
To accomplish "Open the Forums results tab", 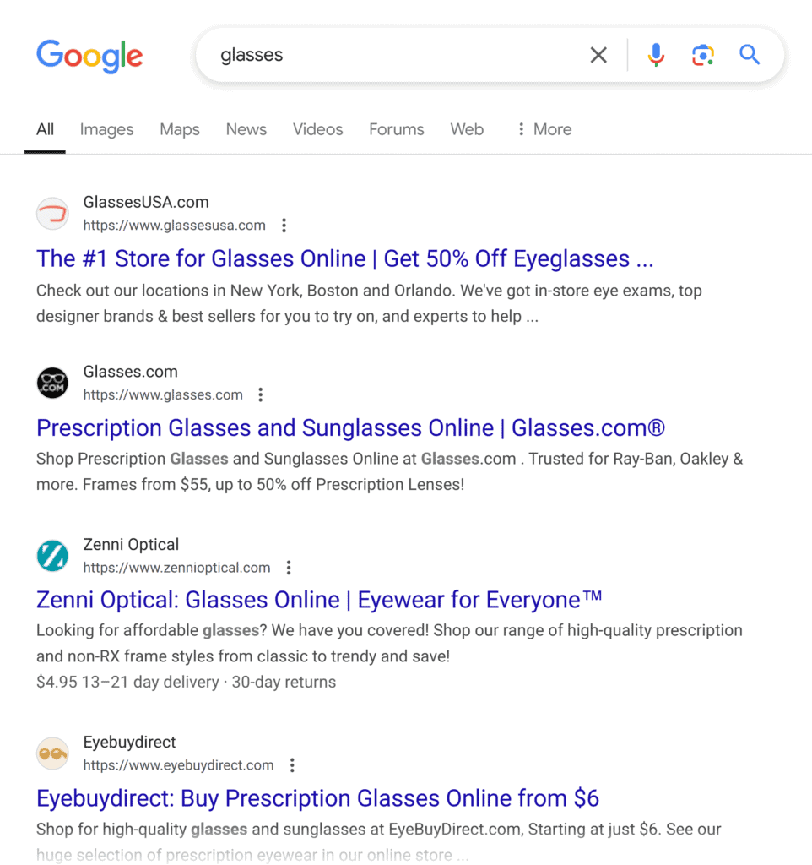I will [396, 129].
